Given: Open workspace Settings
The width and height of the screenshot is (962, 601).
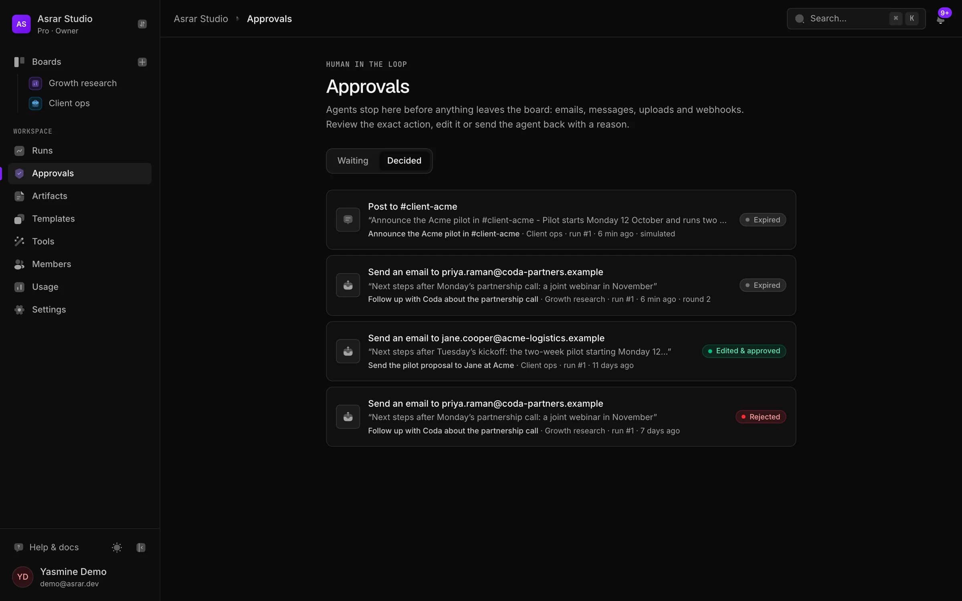Looking at the screenshot, I should click(80, 310).
